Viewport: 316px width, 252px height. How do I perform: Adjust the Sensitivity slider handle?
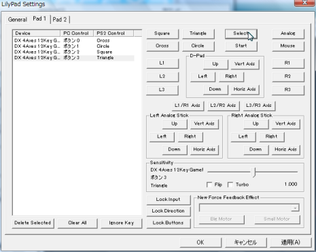(x=253, y=172)
